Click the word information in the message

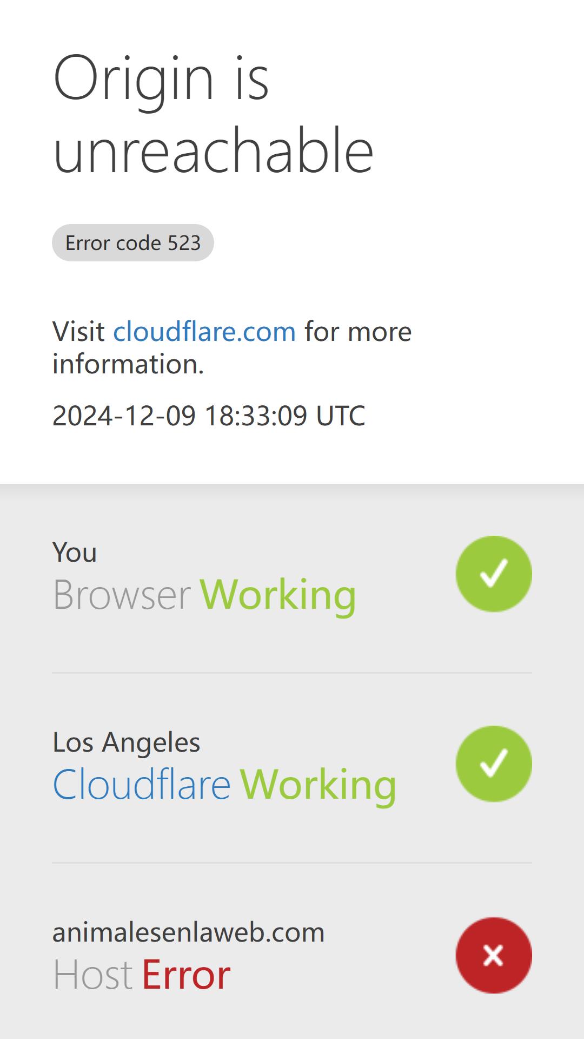128,364
